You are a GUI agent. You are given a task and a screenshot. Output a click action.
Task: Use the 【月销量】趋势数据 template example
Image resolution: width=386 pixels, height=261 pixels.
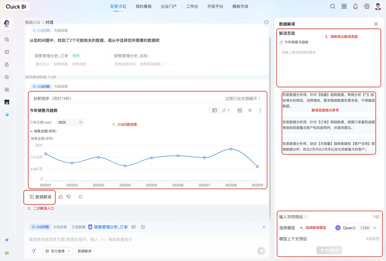[x=329, y=147]
